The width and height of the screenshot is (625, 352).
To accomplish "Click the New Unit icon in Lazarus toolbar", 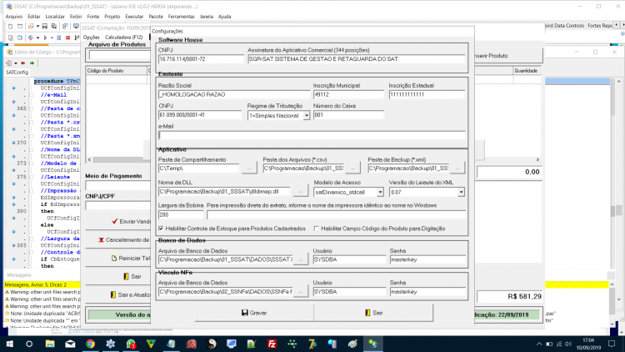I will [x=10, y=27].
